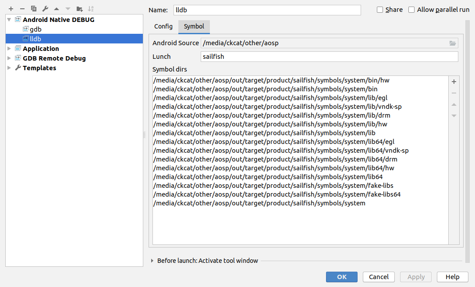475x287 pixels.
Task: Select the Symbol tab
Action: (x=194, y=26)
